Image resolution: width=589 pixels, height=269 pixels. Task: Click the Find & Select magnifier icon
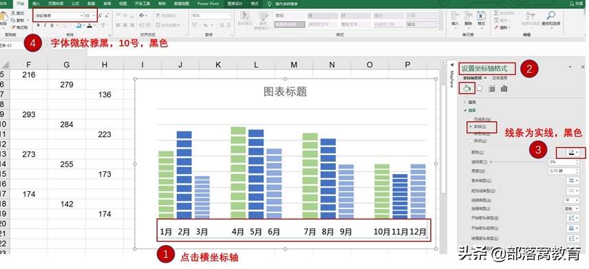551,16
